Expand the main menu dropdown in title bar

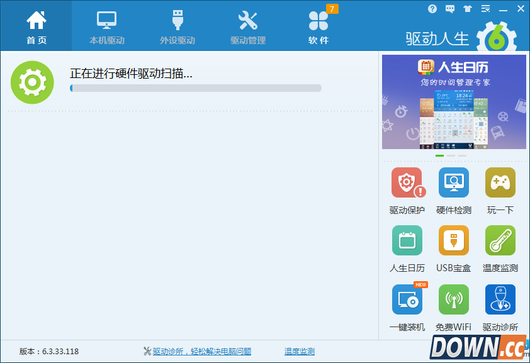485,9
